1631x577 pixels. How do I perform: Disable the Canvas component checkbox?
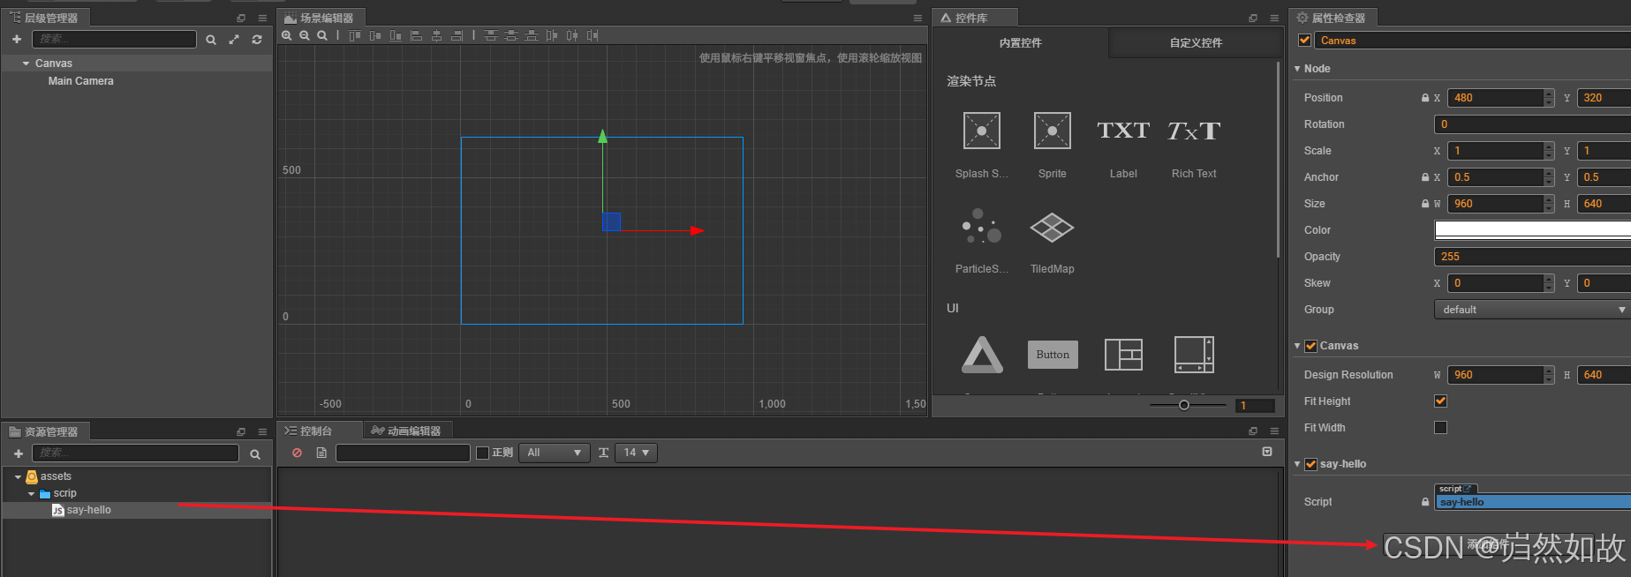[x=1310, y=346]
